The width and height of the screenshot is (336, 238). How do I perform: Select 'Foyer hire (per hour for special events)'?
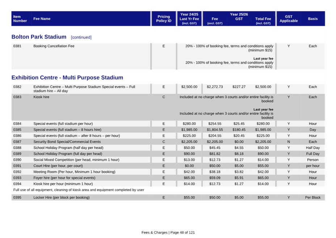(64, 178)
